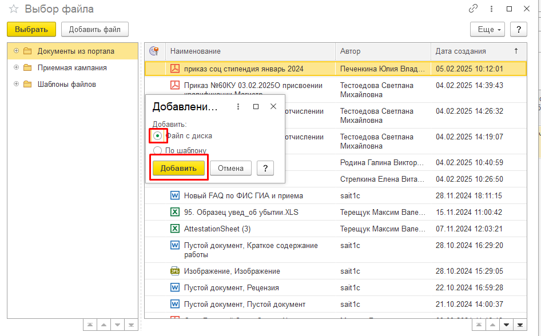Select the По шаблону radio option
Viewport: 541px width, 336px height.
(x=158, y=151)
